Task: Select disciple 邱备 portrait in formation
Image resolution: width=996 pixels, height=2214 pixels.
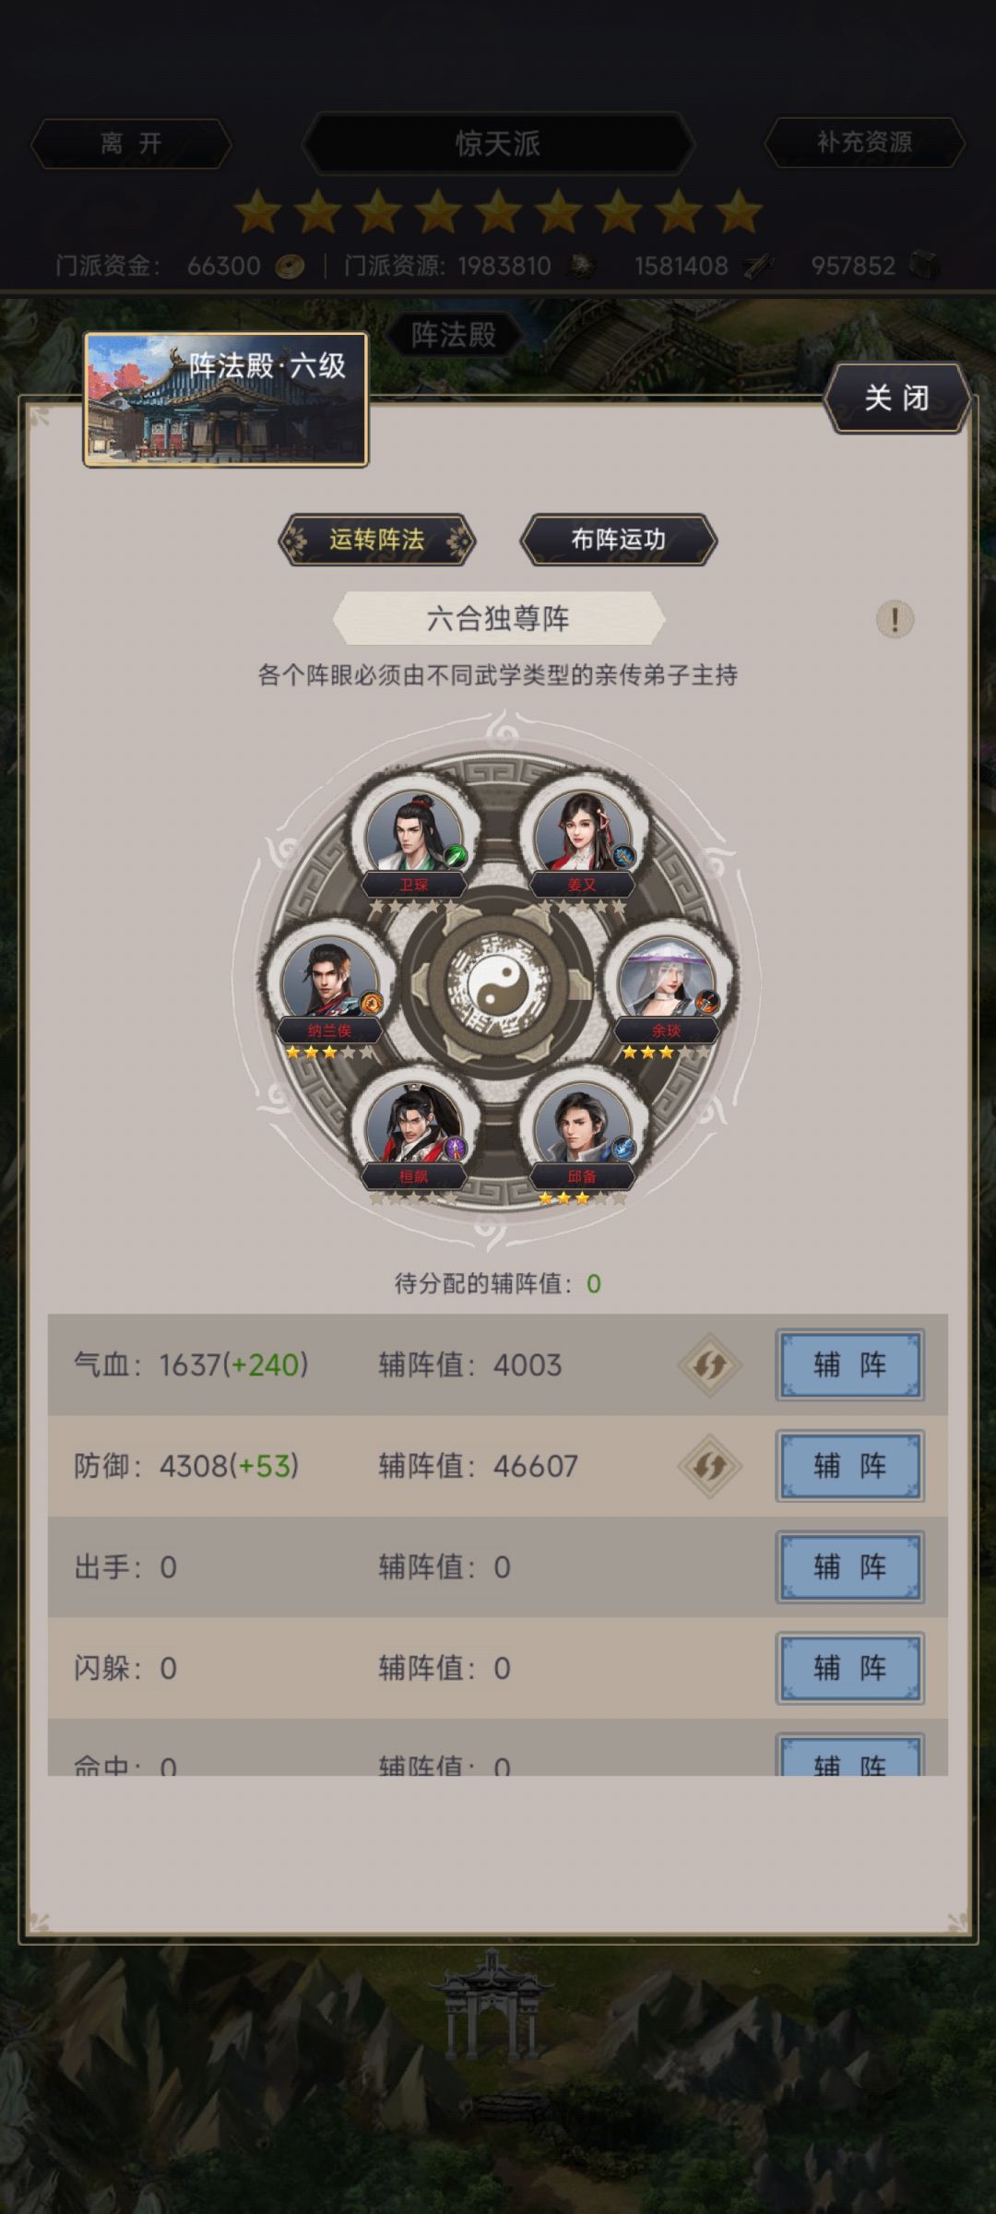Action: (x=582, y=1125)
